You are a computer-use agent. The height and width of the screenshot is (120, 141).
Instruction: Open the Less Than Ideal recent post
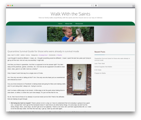pos(100,64)
